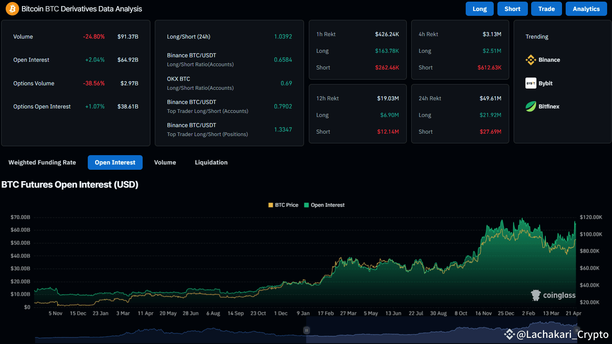Screen dimensions: 612x344
Task: Click the OKX BTC ratio 0.69
Action: tap(286, 83)
